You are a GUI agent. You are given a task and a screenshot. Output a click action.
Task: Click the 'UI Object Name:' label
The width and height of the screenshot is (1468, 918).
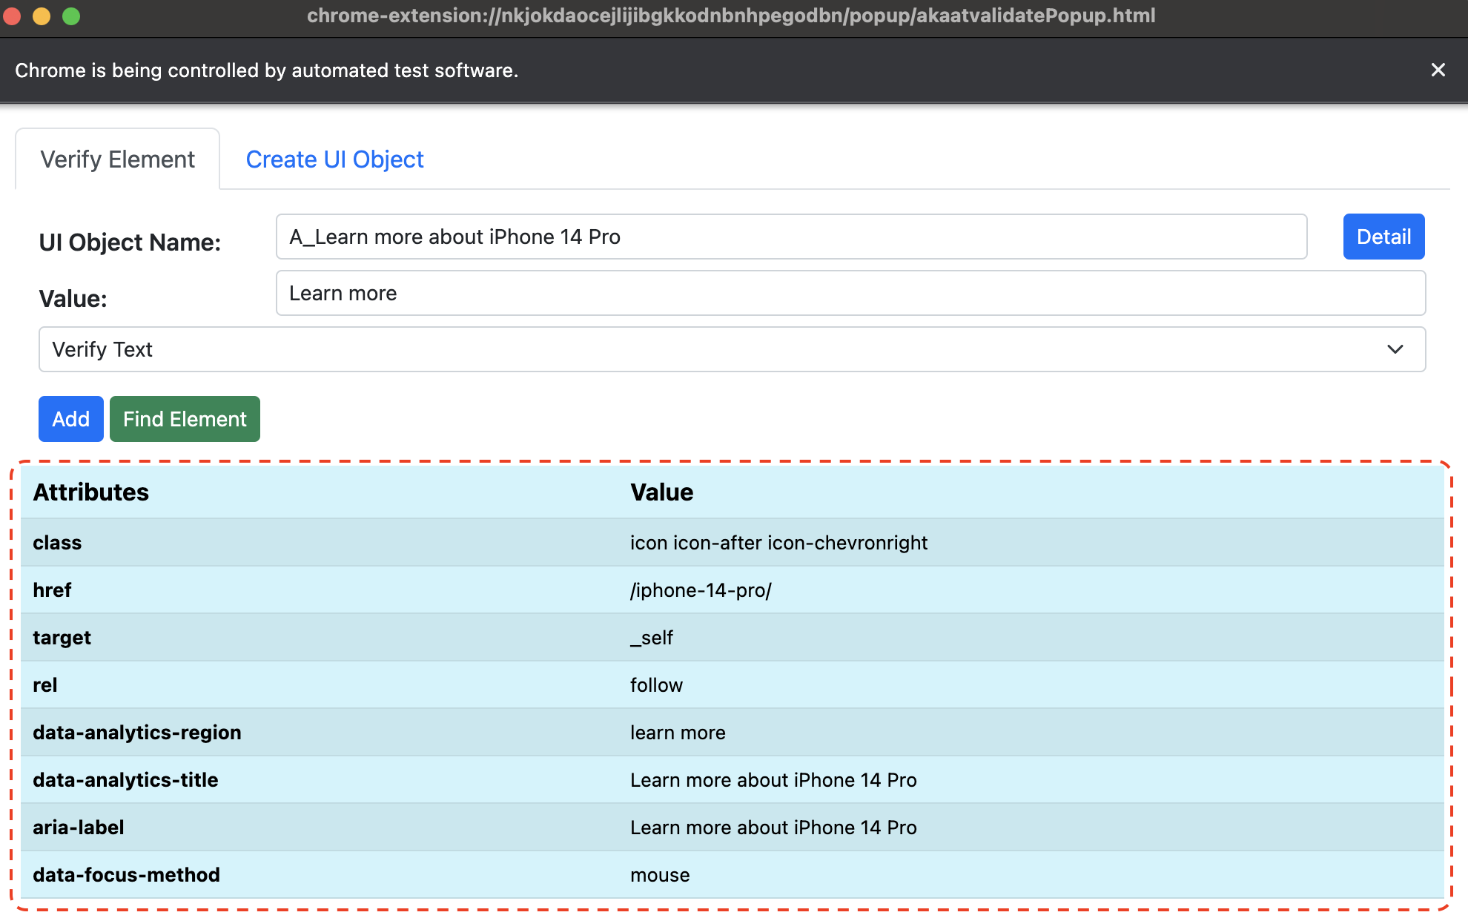point(130,242)
